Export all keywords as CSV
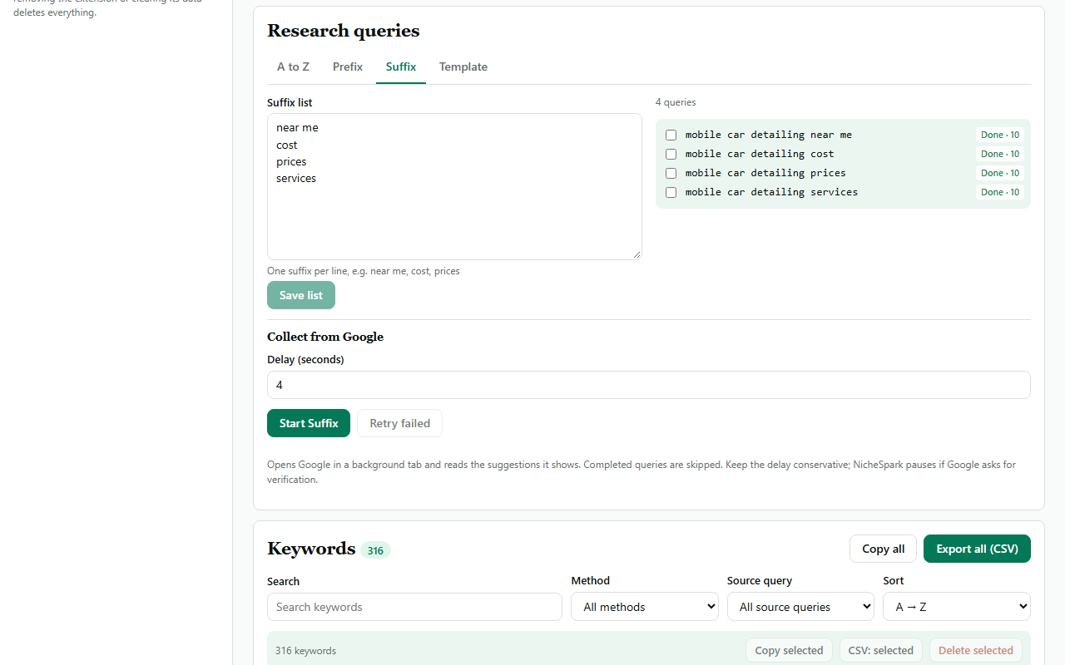The height and width of the screenshot is (665, 1065). click(977, 549)
